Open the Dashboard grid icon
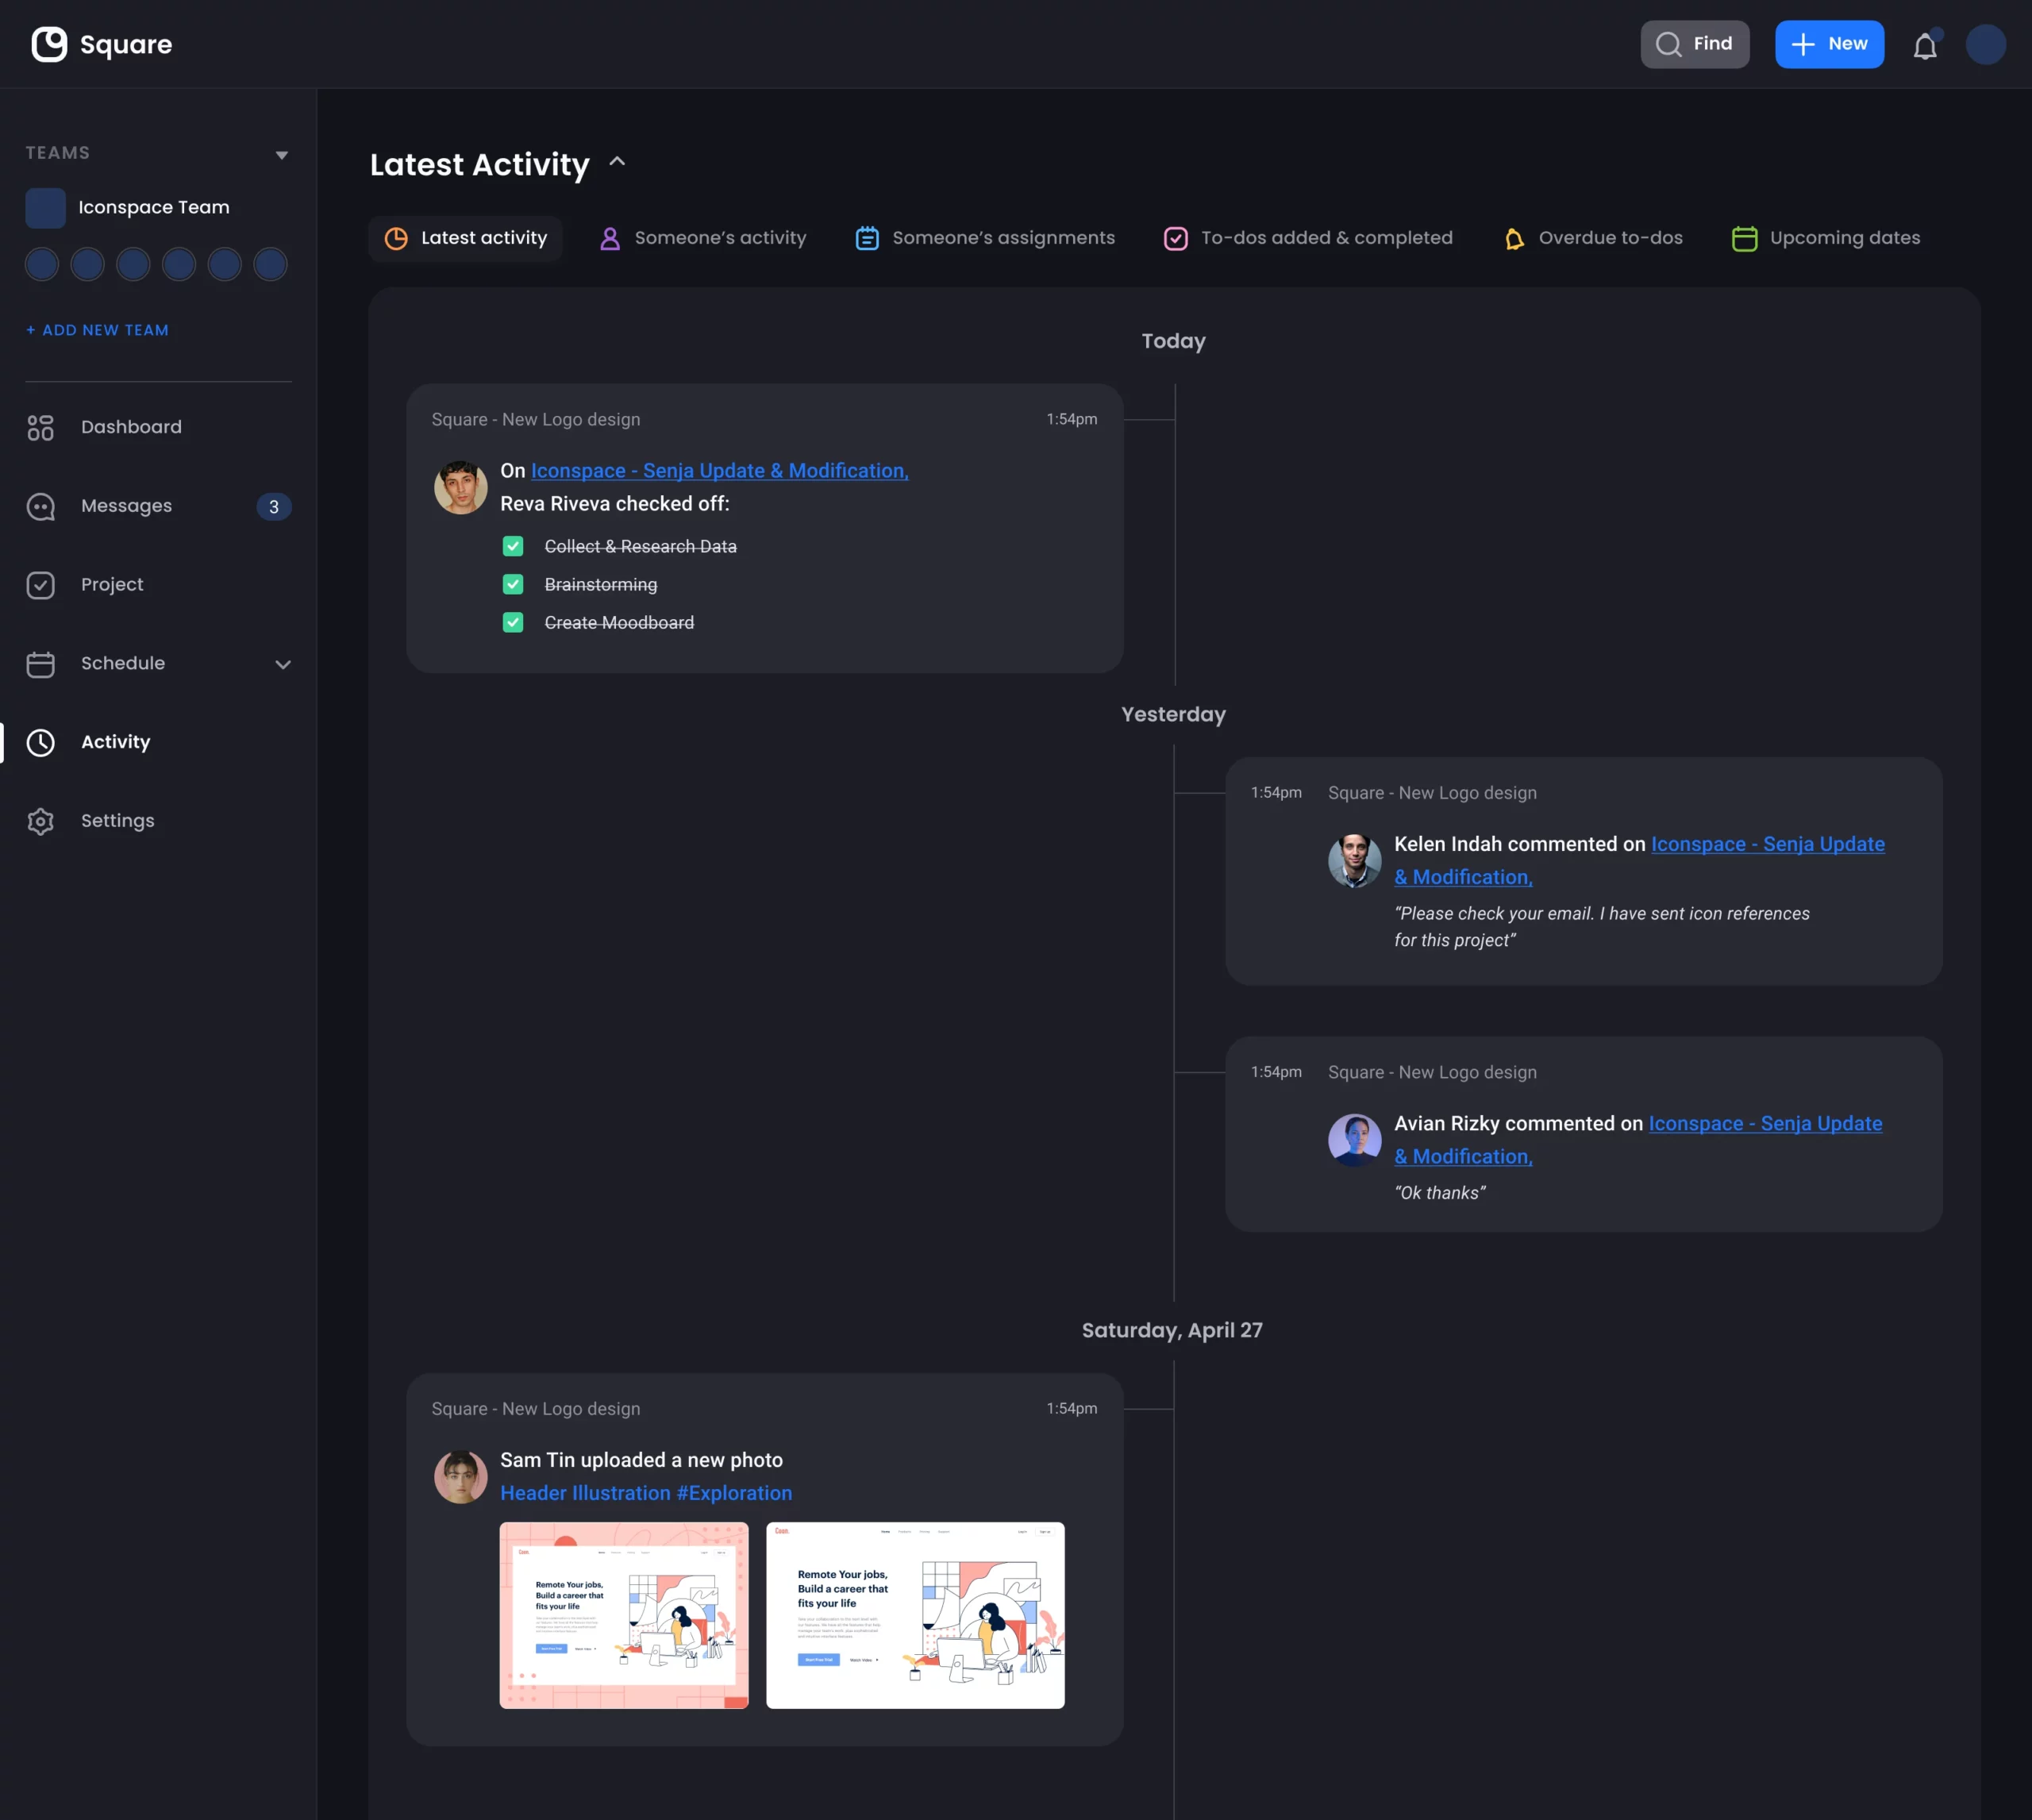2032x1820 pixels. pos(41,428)
